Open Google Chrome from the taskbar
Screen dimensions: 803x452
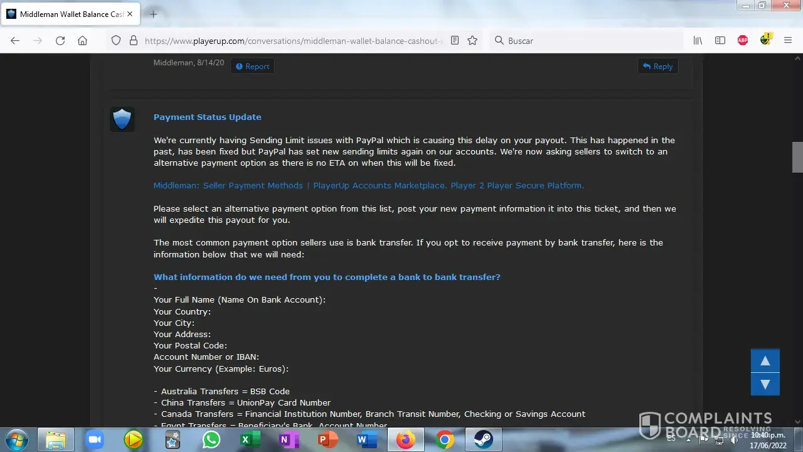coord(445,440)
